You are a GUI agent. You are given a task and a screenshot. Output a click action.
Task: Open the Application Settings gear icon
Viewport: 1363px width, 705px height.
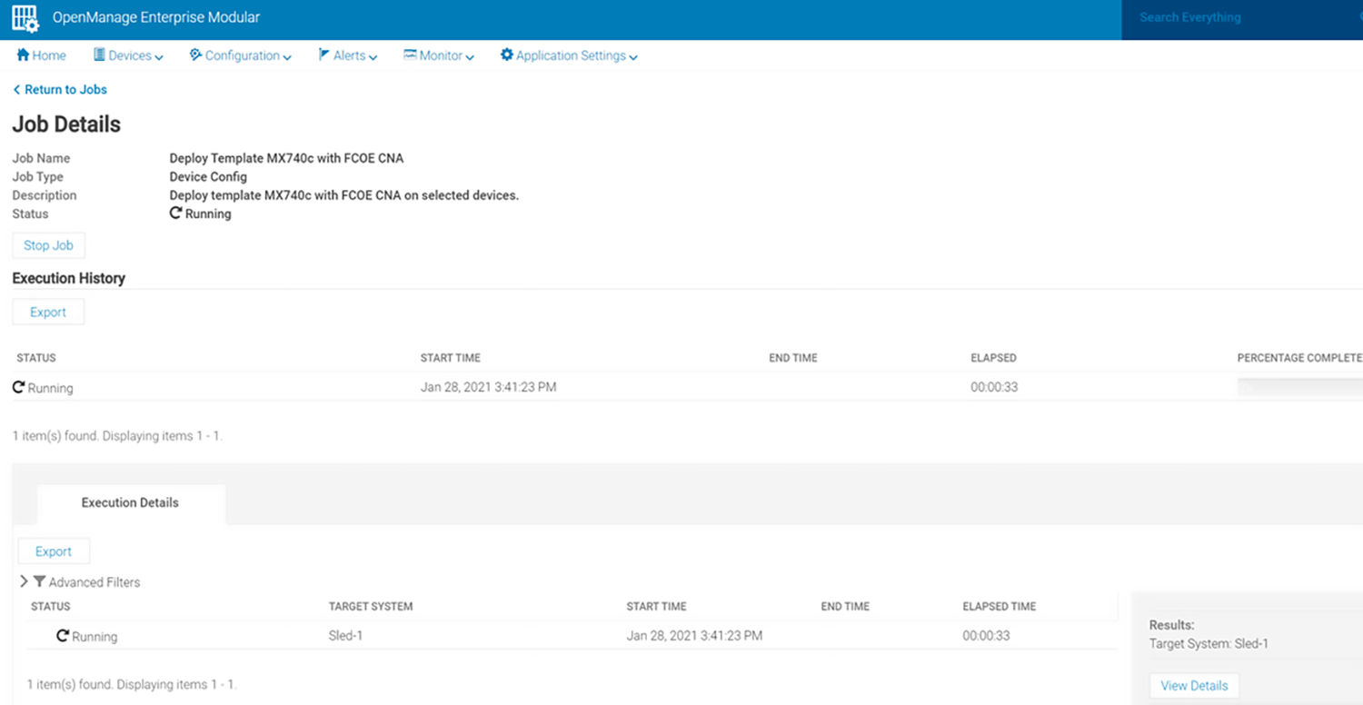pyautogui.click(x=506, y=55)
